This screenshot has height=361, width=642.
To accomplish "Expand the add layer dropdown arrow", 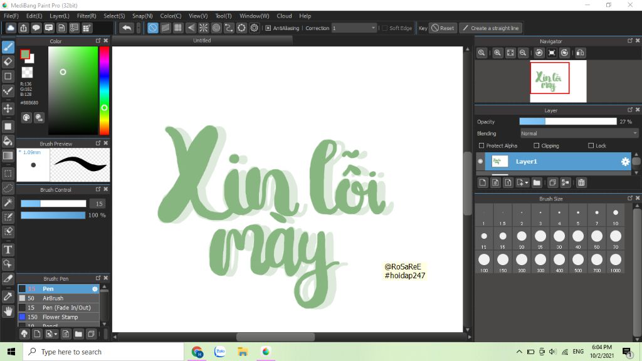I will [527, 183].
